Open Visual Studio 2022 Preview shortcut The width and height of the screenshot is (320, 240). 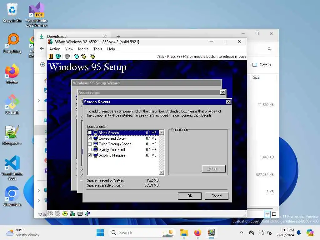37,15
